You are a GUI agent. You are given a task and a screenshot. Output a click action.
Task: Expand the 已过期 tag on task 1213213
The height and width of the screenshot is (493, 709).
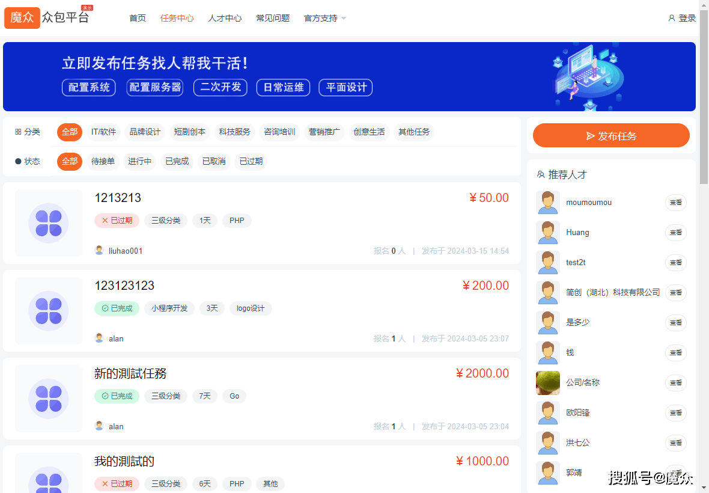pyautogui.click(x=117, y=220)
